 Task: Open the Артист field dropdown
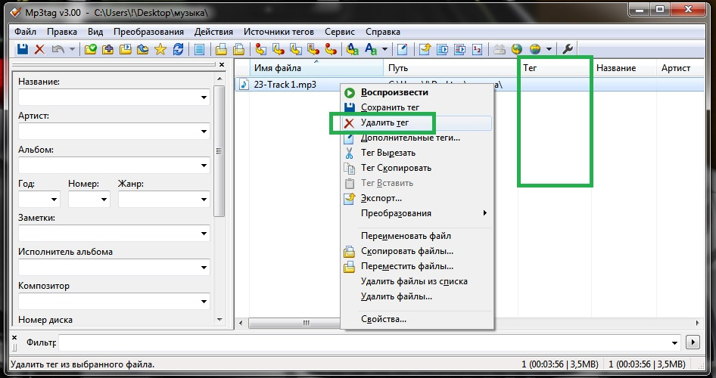[204, 132]
